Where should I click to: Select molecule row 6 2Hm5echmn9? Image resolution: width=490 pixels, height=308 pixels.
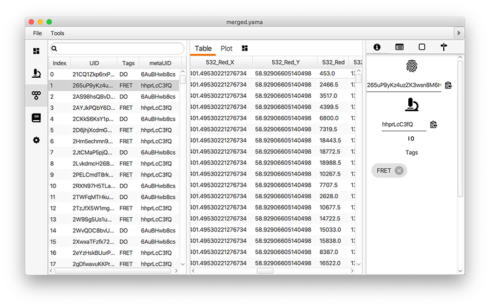pyautogui.click(x=114, y=141)
